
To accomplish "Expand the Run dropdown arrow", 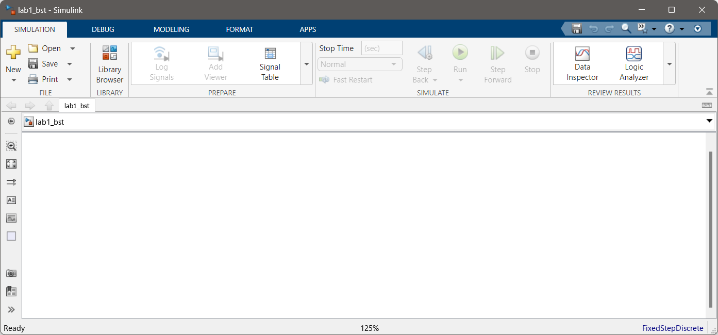I will coord(460,80).
